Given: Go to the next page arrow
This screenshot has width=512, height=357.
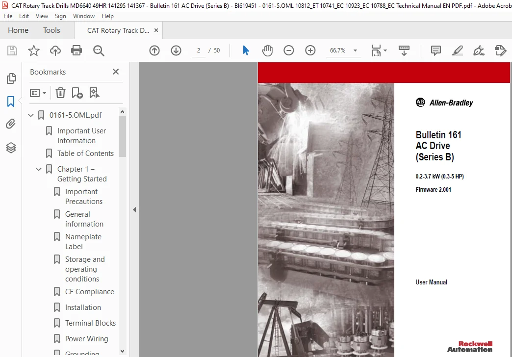Looking at the screenshot, I should coord(176,51).
